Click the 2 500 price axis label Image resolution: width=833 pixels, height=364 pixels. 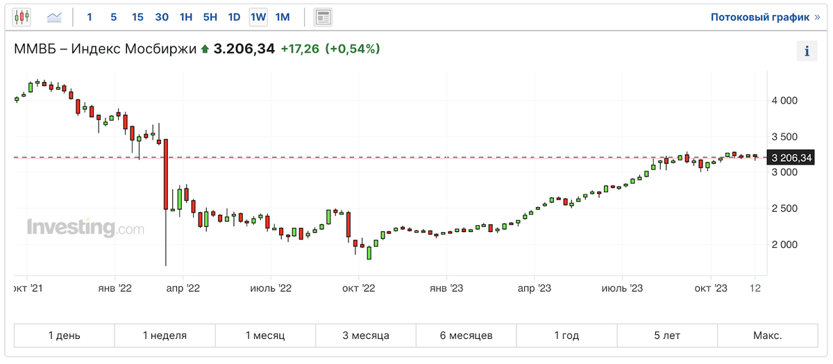pyautogui.click(x=784, y=208)
